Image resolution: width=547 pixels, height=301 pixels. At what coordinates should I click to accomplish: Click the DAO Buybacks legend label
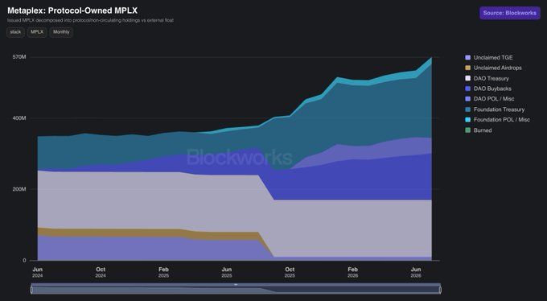492,89
